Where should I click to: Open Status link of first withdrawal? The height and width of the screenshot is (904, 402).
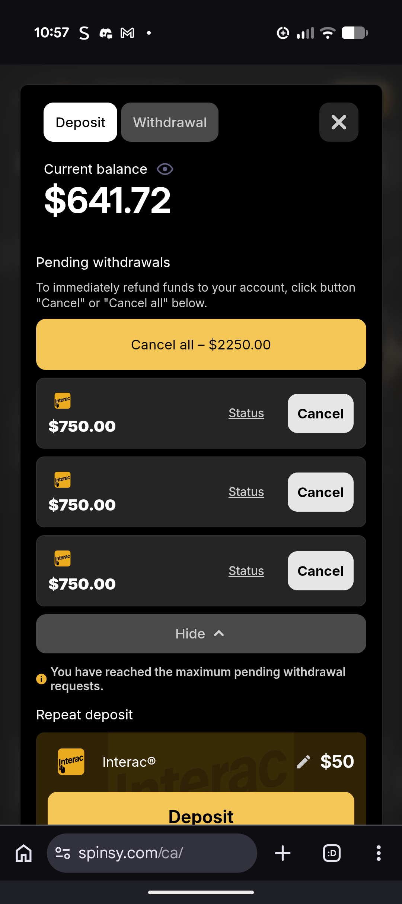pos(246,413)
